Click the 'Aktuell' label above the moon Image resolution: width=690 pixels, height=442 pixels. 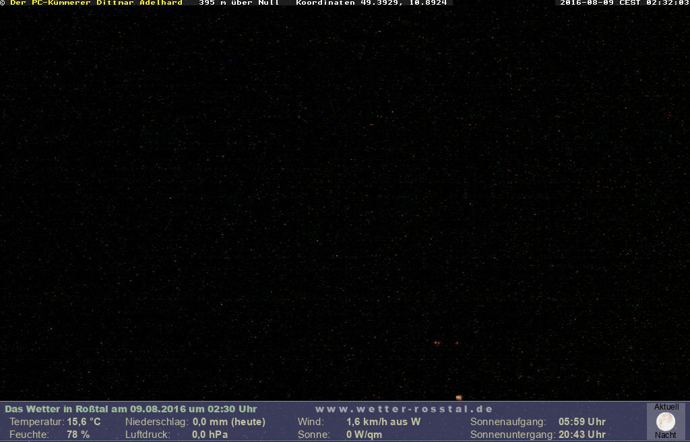click(666, 407)
